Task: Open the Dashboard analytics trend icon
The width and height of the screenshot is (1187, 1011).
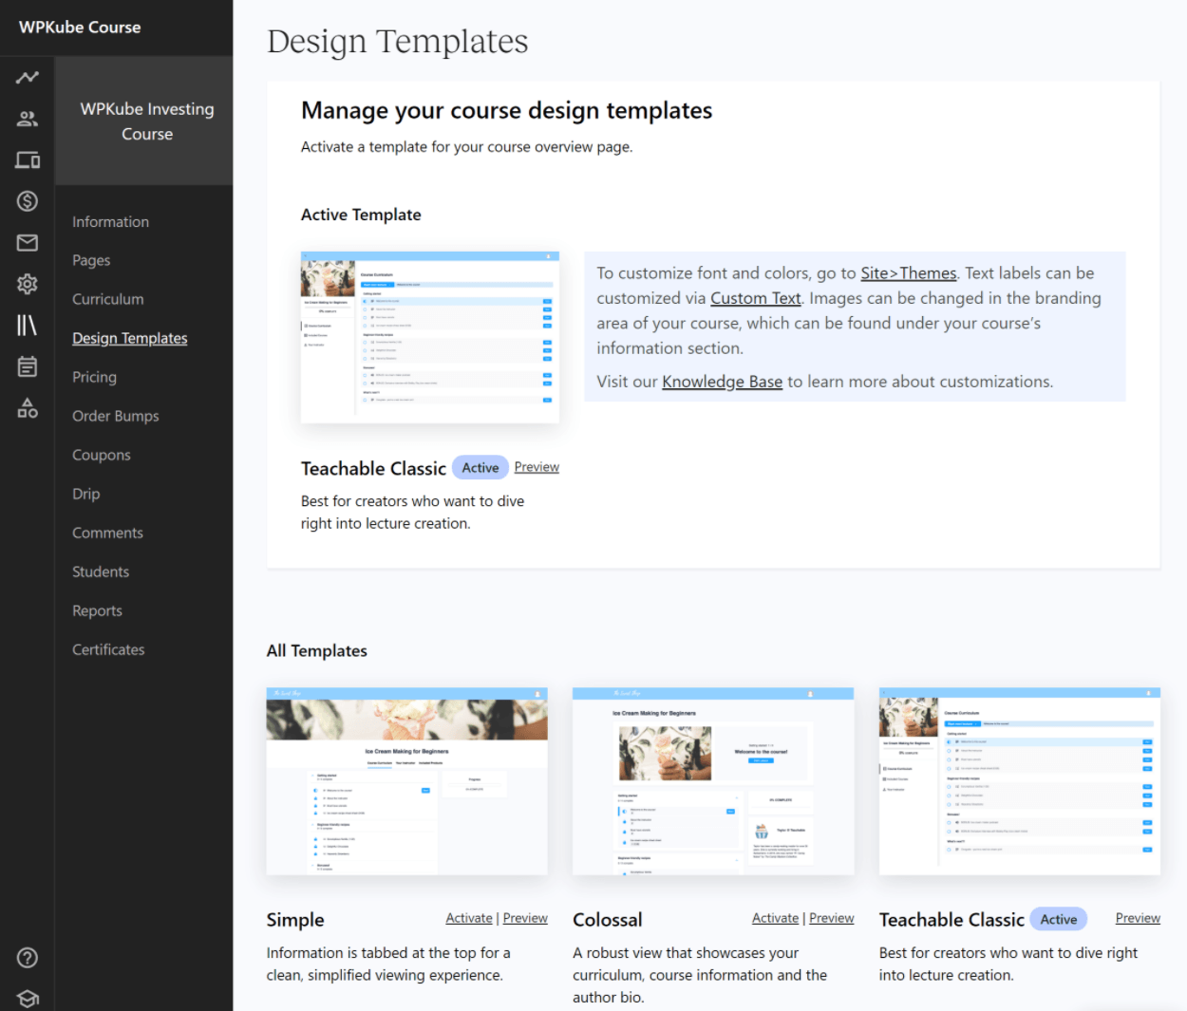Action: tap(28, 77)
